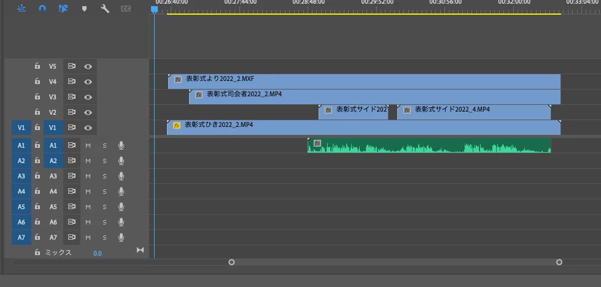Enable voice-over record on A2

click(121, 161)
